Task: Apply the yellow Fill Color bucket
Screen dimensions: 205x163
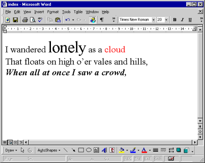Action: 121,150
